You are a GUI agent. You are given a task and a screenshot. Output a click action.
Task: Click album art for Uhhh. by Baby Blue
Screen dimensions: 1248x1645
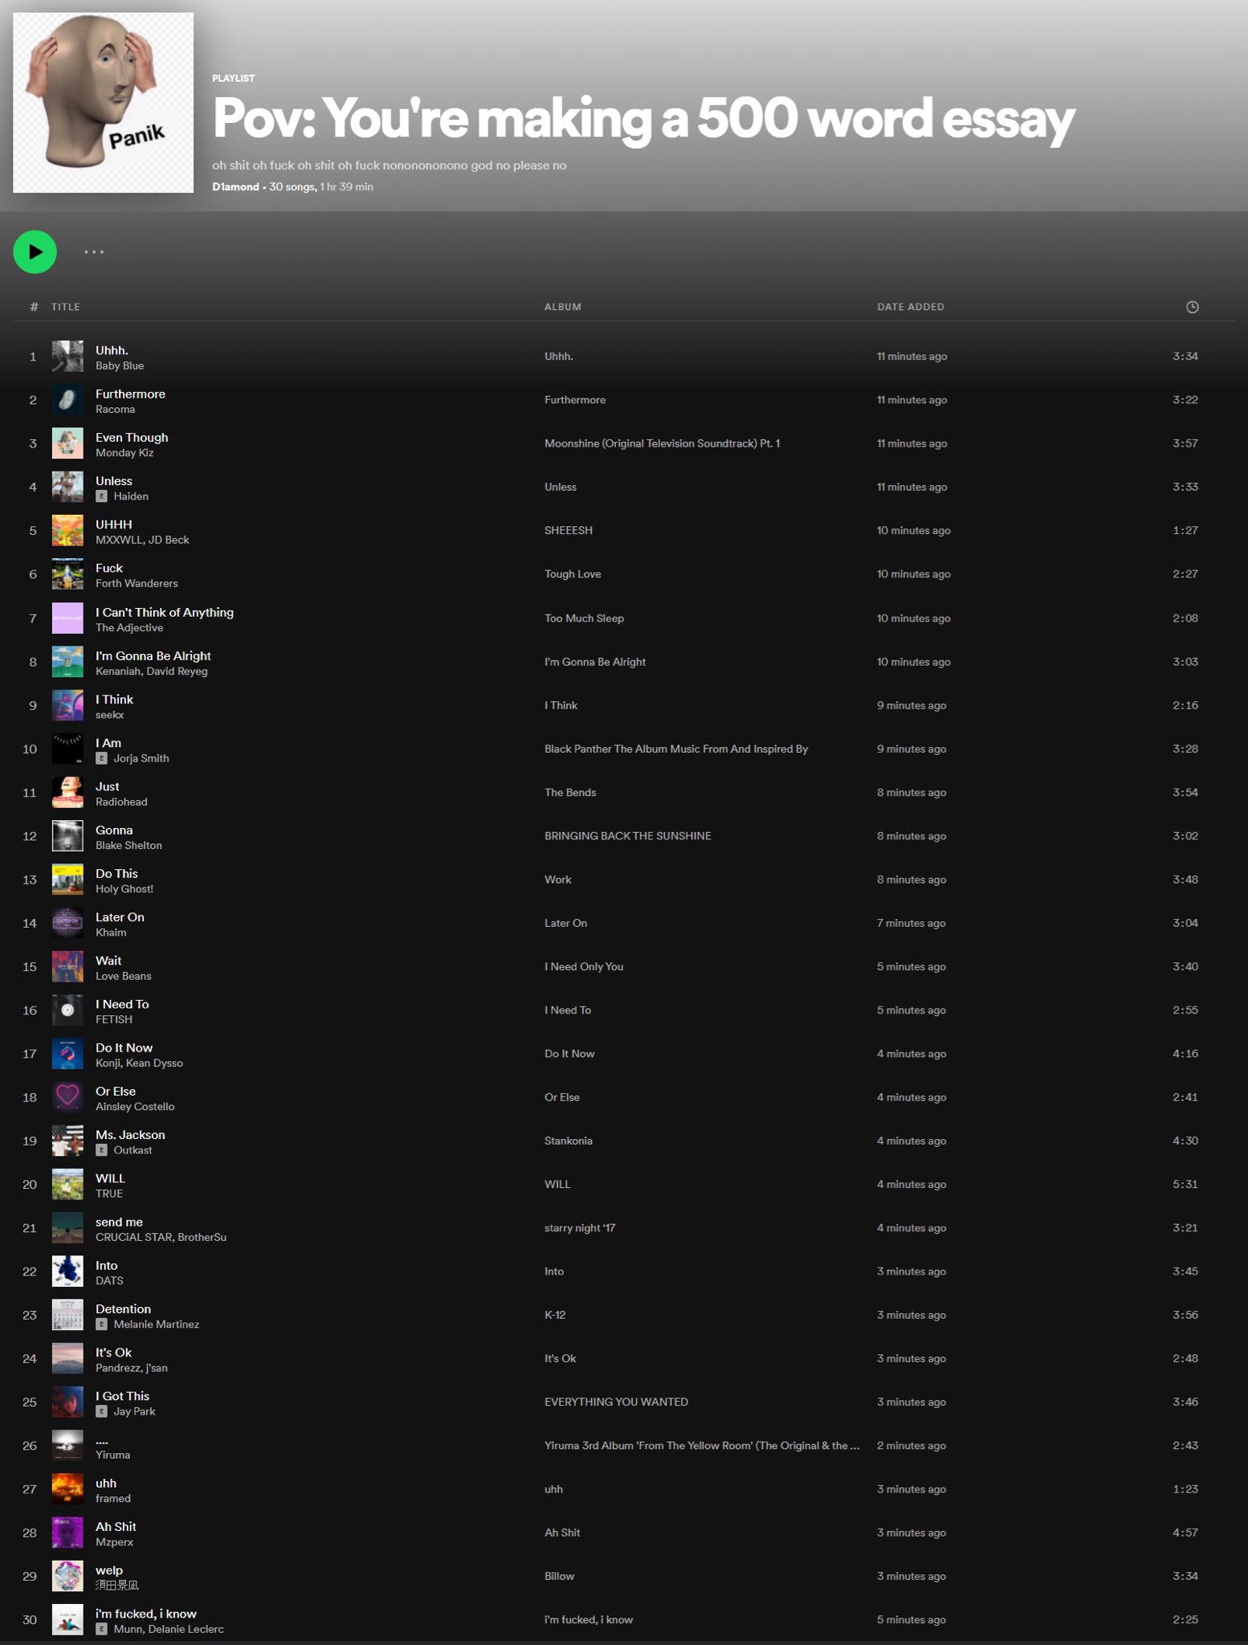click(x=67, y=357)
